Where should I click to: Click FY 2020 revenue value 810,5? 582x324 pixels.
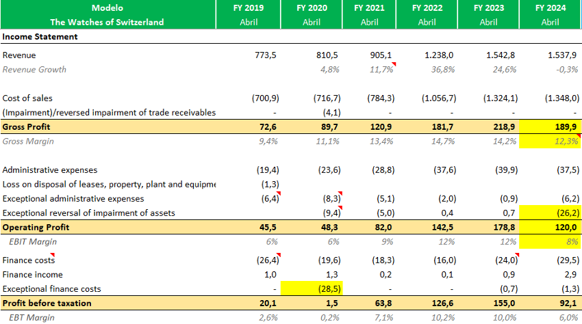tap(327, 55)
